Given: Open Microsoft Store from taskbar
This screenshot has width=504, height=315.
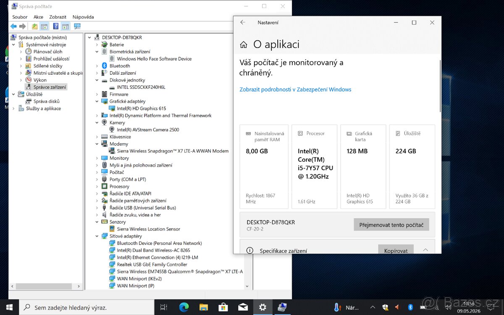Looking at the screenshot, I should (223, 307).
